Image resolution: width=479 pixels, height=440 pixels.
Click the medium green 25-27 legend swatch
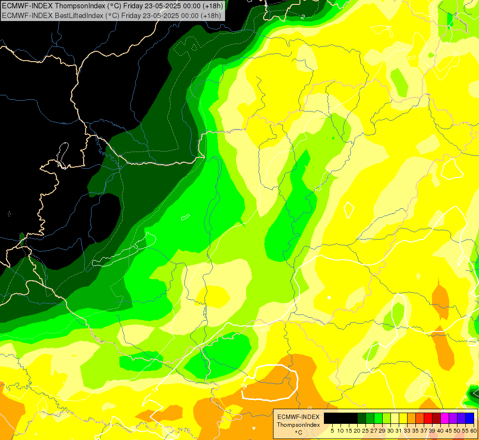369,418
